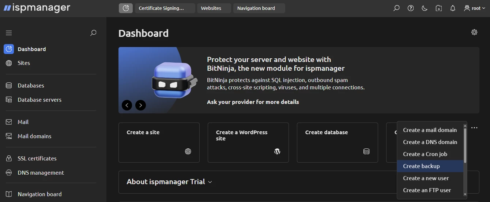Open Sites in the sidebar
This screenshot has height=202, width=490.
tap(24, 63)
